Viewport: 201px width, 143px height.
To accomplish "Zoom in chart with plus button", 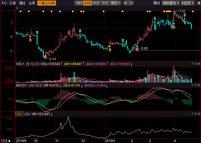I will [x=126, y=3].
